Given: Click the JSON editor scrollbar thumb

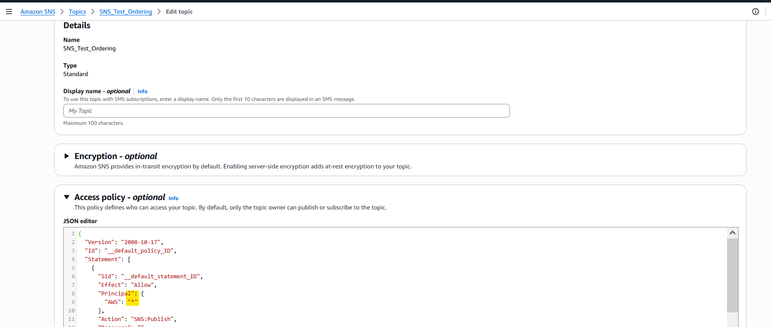Looking at the screenshot, I should [733, 275].
